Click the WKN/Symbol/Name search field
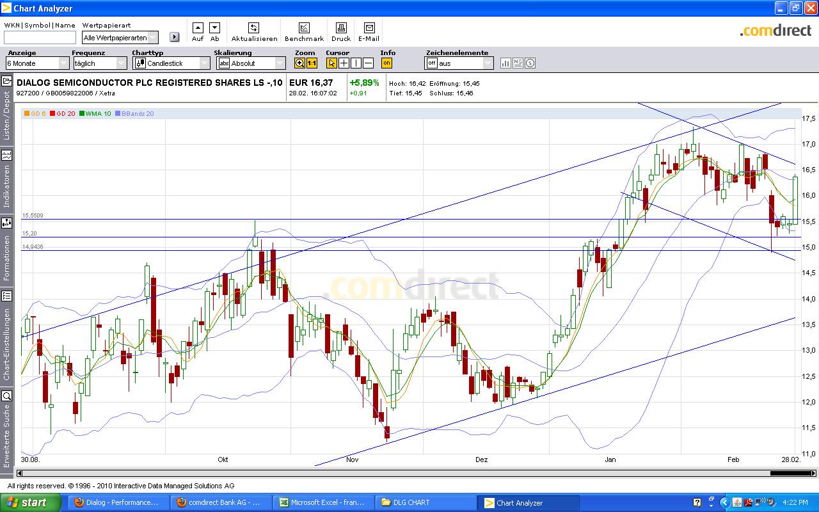 40,38
